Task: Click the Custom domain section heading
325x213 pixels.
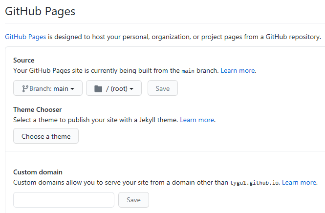Action: [38, 172]
